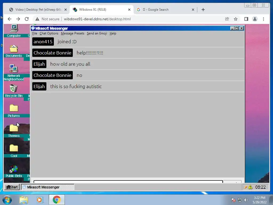Open a new browser tab
Screen dimensions: 273x205
203,10
